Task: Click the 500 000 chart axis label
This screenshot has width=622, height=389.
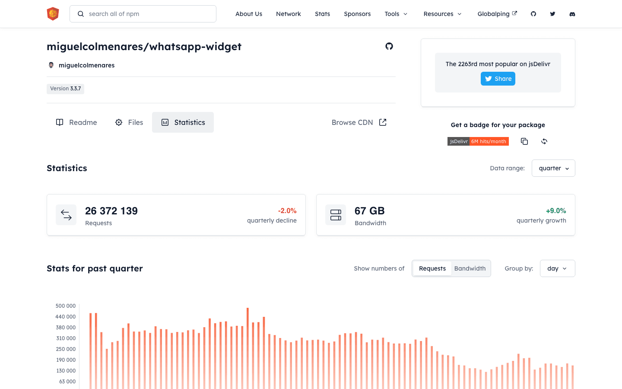Action: (x=66, y=306)
